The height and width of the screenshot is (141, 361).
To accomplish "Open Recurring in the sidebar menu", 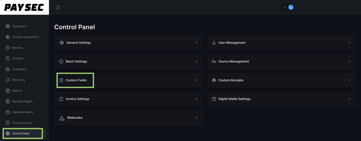I will [x=18, y=80].
